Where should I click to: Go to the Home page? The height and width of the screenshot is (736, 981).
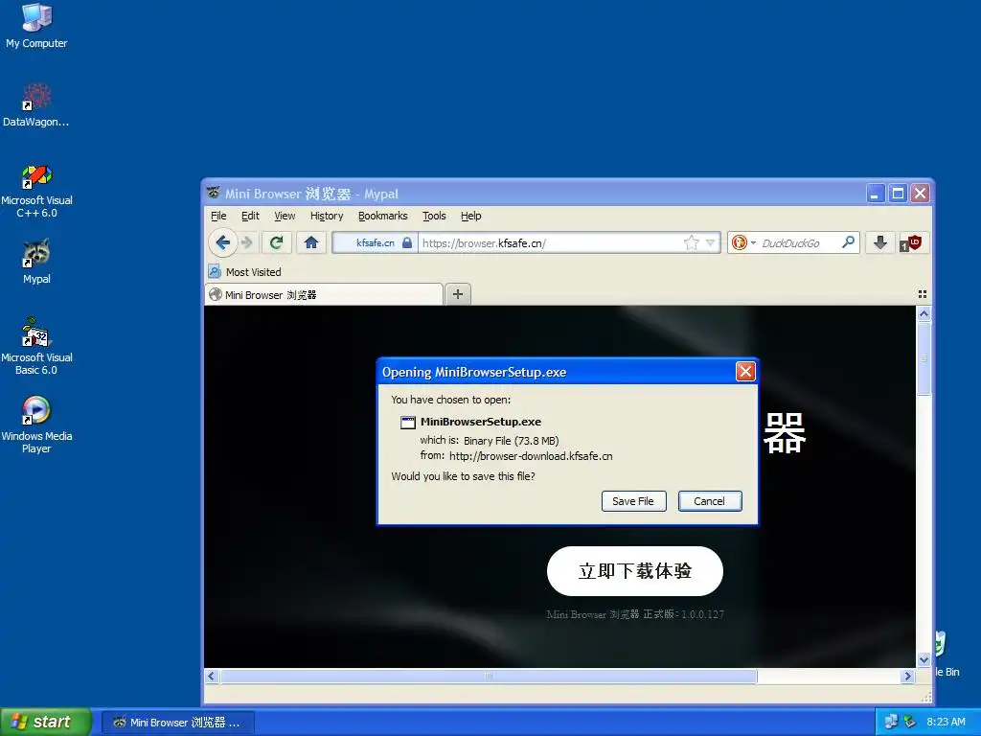tap(311, 242)
